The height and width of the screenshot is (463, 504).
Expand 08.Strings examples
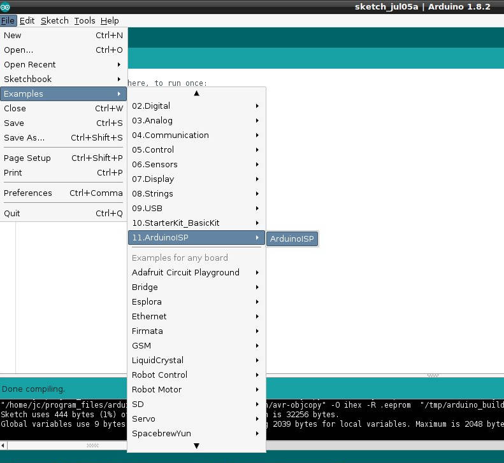pos(196,194)
